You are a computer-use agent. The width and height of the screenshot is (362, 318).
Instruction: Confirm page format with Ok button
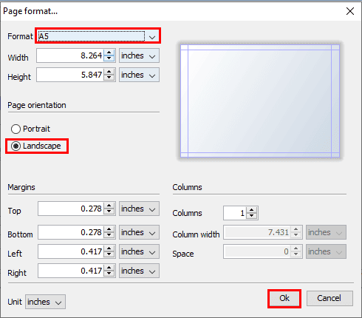284,298
